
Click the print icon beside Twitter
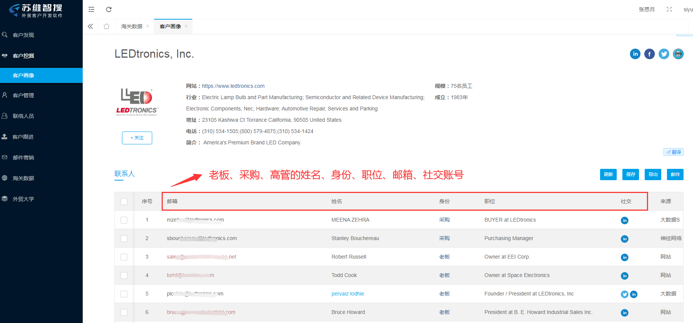click(678, 54)
